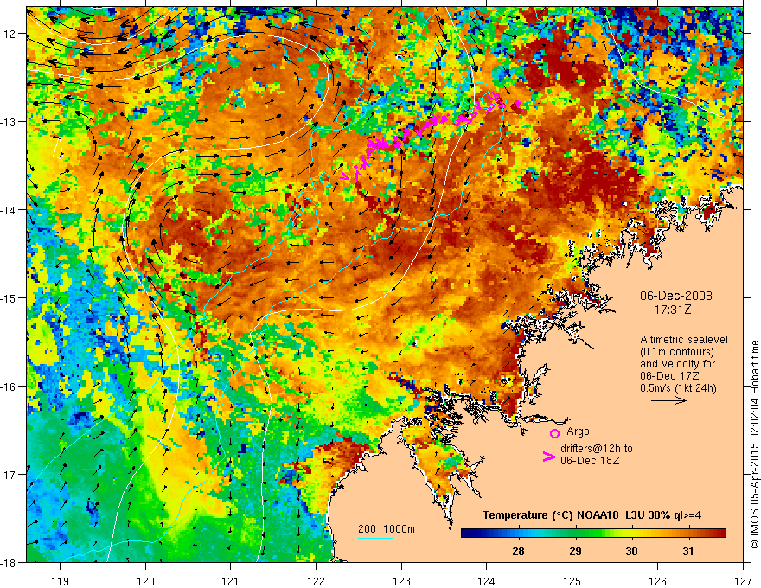Click the magenta drifter arrowhead legend symbol
This screenshot has height=588, width=761.
(548, 456)
